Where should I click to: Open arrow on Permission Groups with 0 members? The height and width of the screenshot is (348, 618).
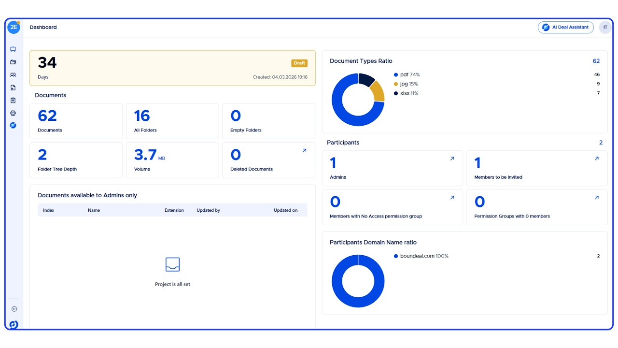click(x=597, y=198)
